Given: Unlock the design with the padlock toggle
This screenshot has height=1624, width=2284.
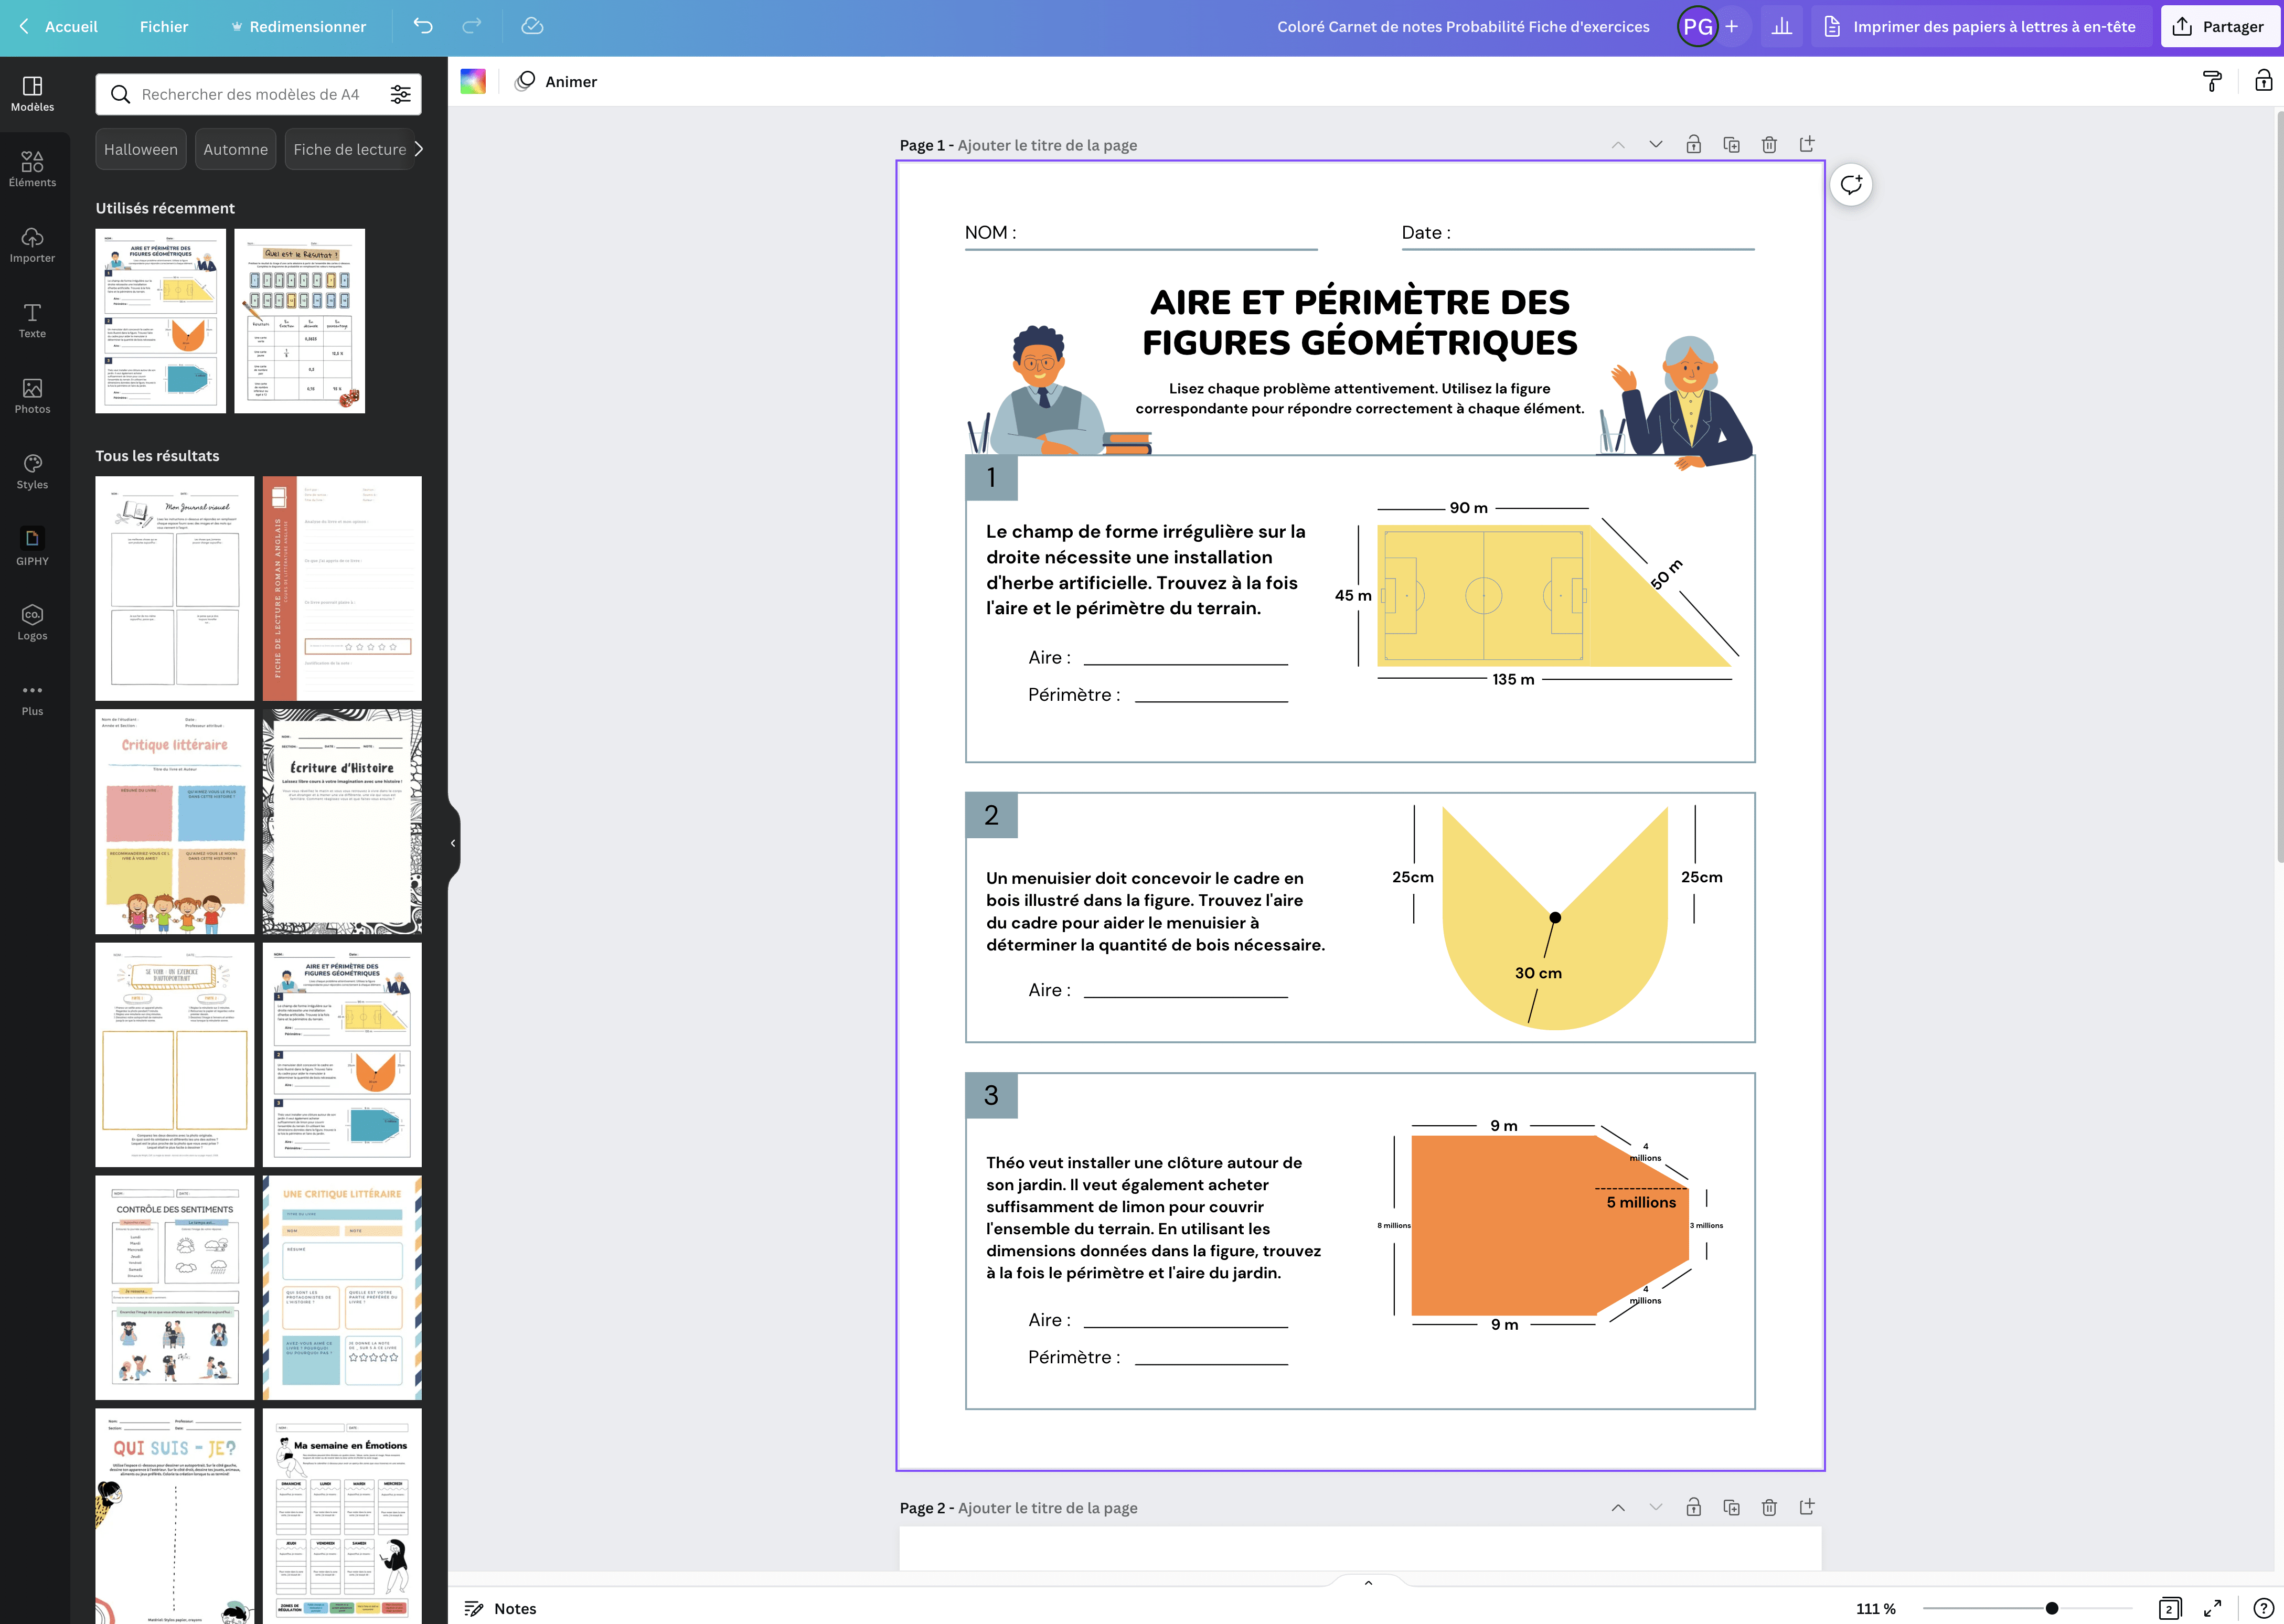Looking at the screenshot, I should pos(2262,81).
